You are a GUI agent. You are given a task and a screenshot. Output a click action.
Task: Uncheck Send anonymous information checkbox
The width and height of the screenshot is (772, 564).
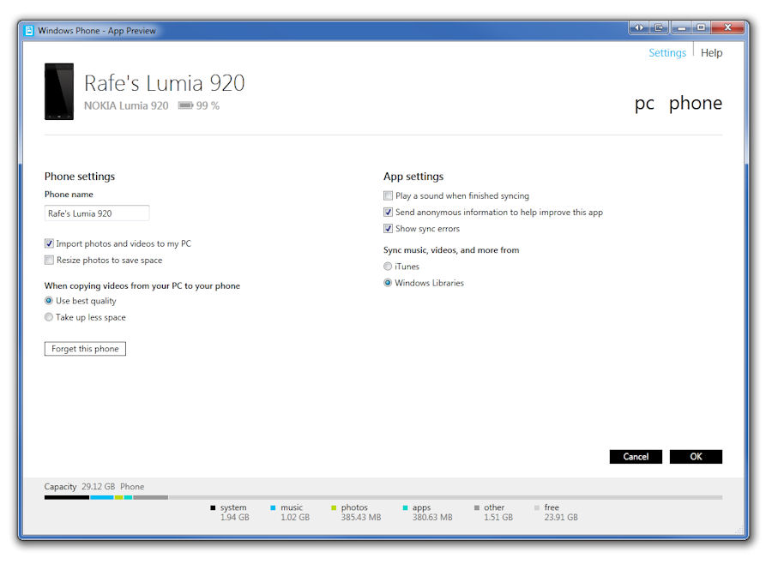388,212
